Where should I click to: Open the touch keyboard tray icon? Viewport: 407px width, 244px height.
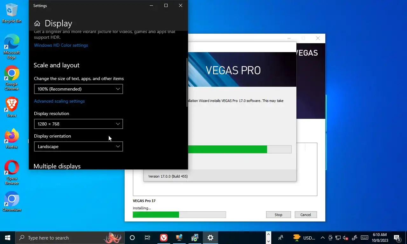pyautogui.click(x=364, y=238)
